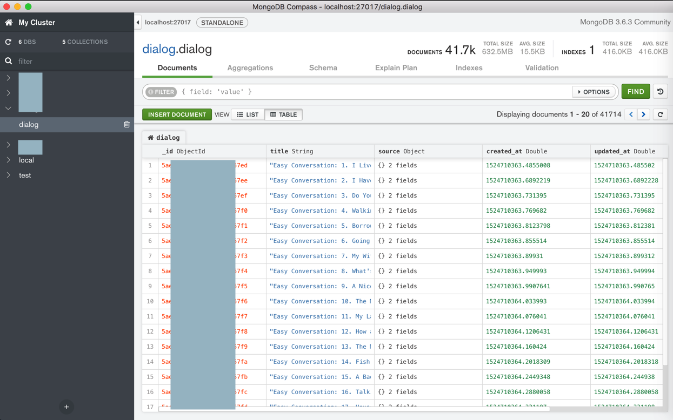This screenshot has height=420, width=673.
Task: Click the dialog database link in title
Action: [x=158, y=49]
